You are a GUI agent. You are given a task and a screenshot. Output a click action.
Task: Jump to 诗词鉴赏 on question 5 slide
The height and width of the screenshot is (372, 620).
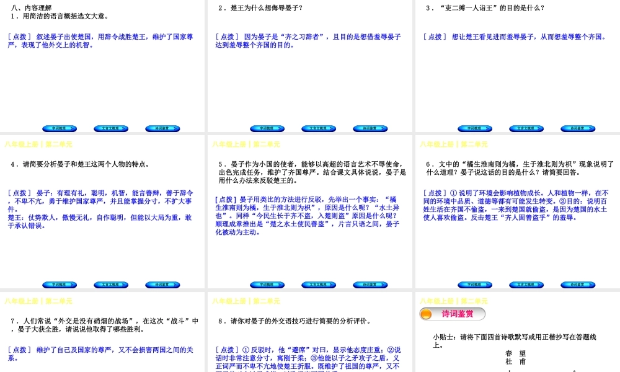(370, 285)
